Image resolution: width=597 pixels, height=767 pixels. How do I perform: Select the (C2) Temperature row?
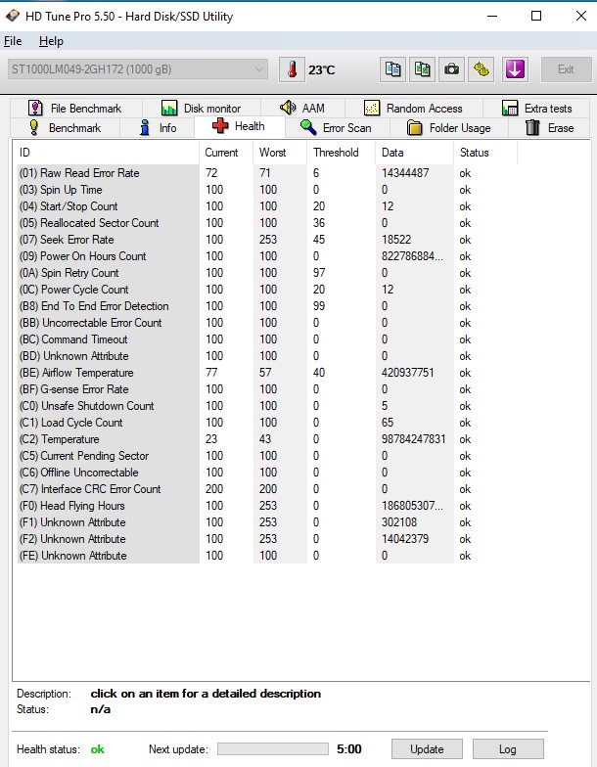(x=267, y=438)
